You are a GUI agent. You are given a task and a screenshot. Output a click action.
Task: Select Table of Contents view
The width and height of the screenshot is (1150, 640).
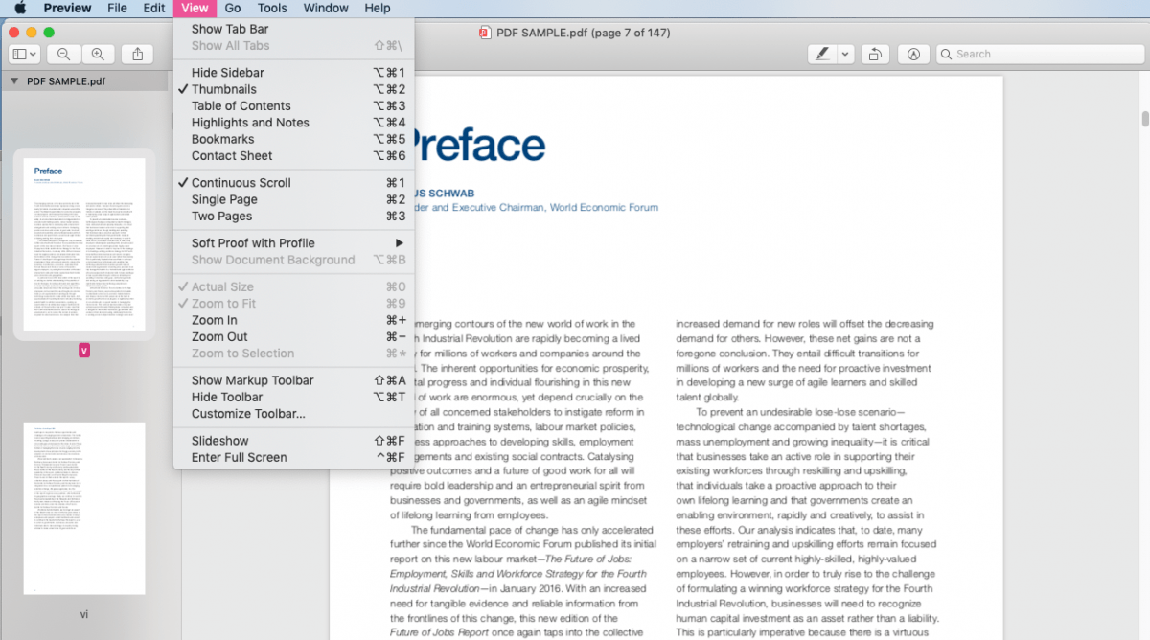(x=294, y=105)
